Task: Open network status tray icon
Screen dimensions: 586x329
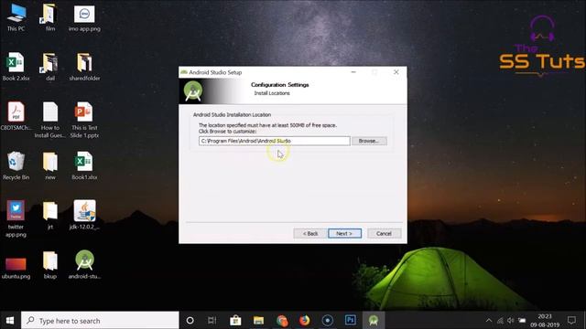Action: click(x=500, y=321)
